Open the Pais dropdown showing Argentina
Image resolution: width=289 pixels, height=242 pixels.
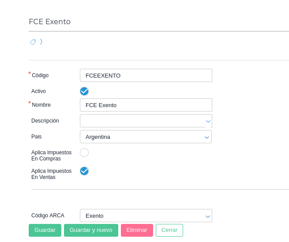146,137
